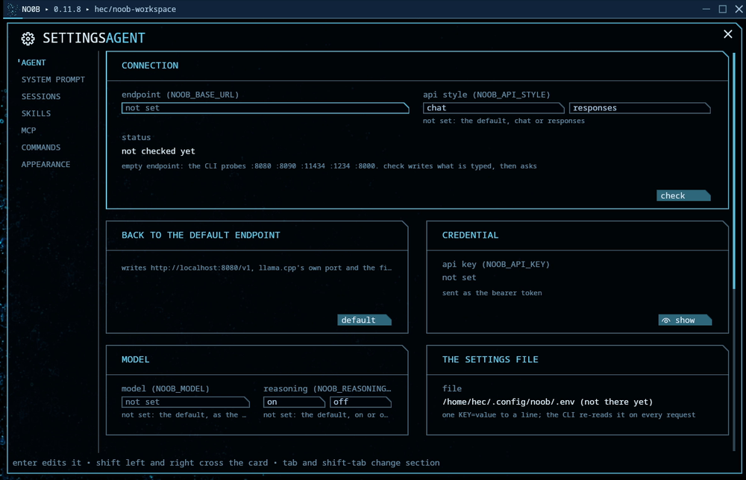Click the CONNECTION card heading
The width and height of the screenshot is (746, 480).
tap(150, 66)
